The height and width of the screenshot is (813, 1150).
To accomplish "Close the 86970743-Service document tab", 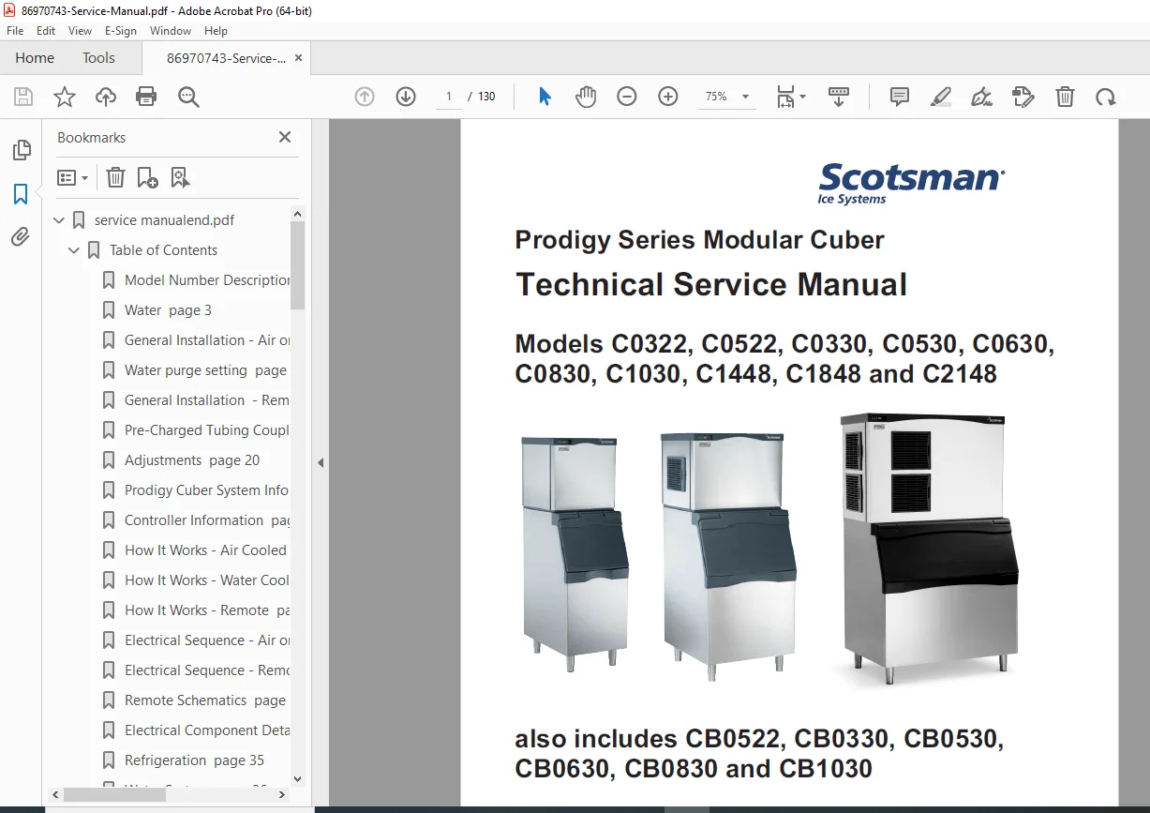I will 298,57.
